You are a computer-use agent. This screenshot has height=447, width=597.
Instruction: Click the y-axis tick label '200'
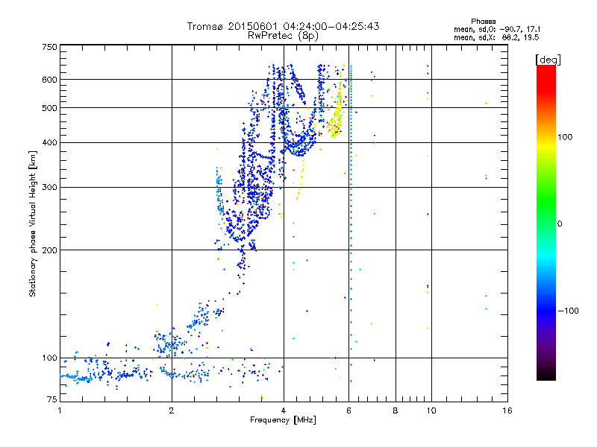tap(50, 250)
